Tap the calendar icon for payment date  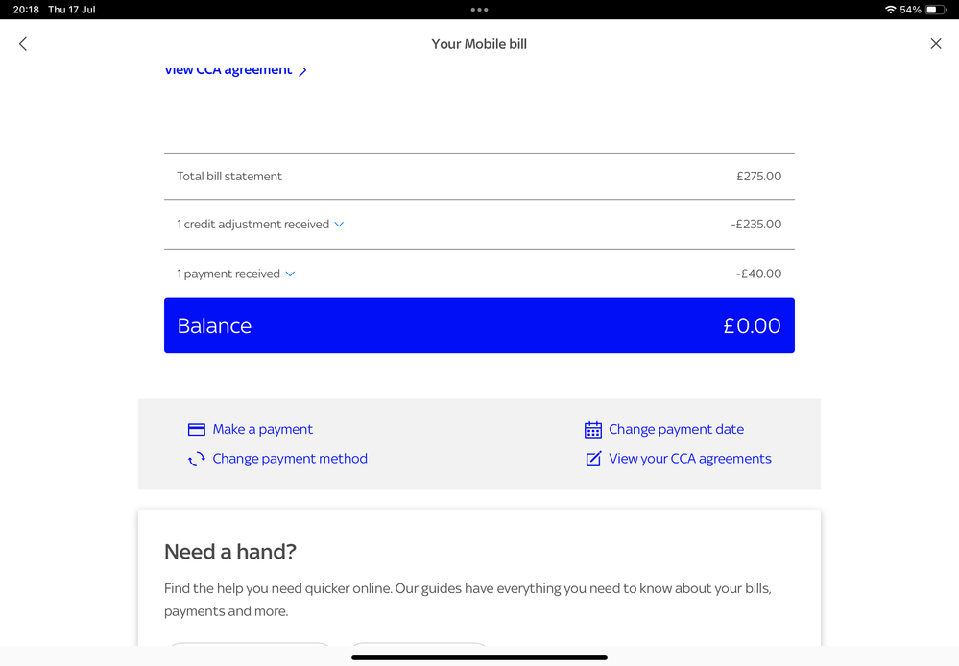click(593, 430)
